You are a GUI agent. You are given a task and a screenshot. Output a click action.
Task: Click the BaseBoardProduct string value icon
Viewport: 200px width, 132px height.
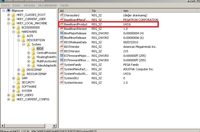62,24
